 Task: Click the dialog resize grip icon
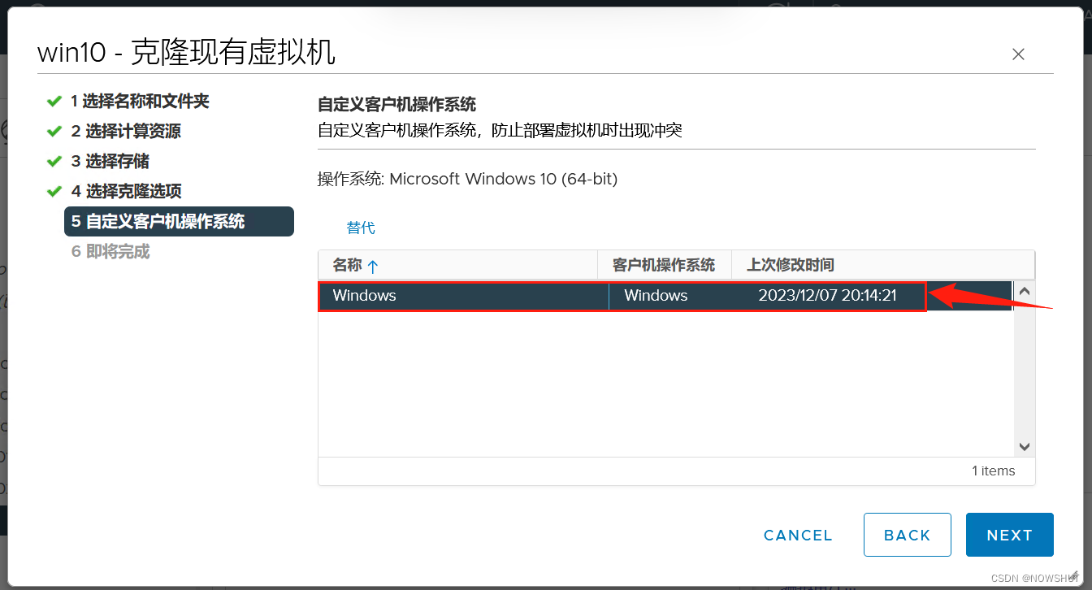point(1073,575)
